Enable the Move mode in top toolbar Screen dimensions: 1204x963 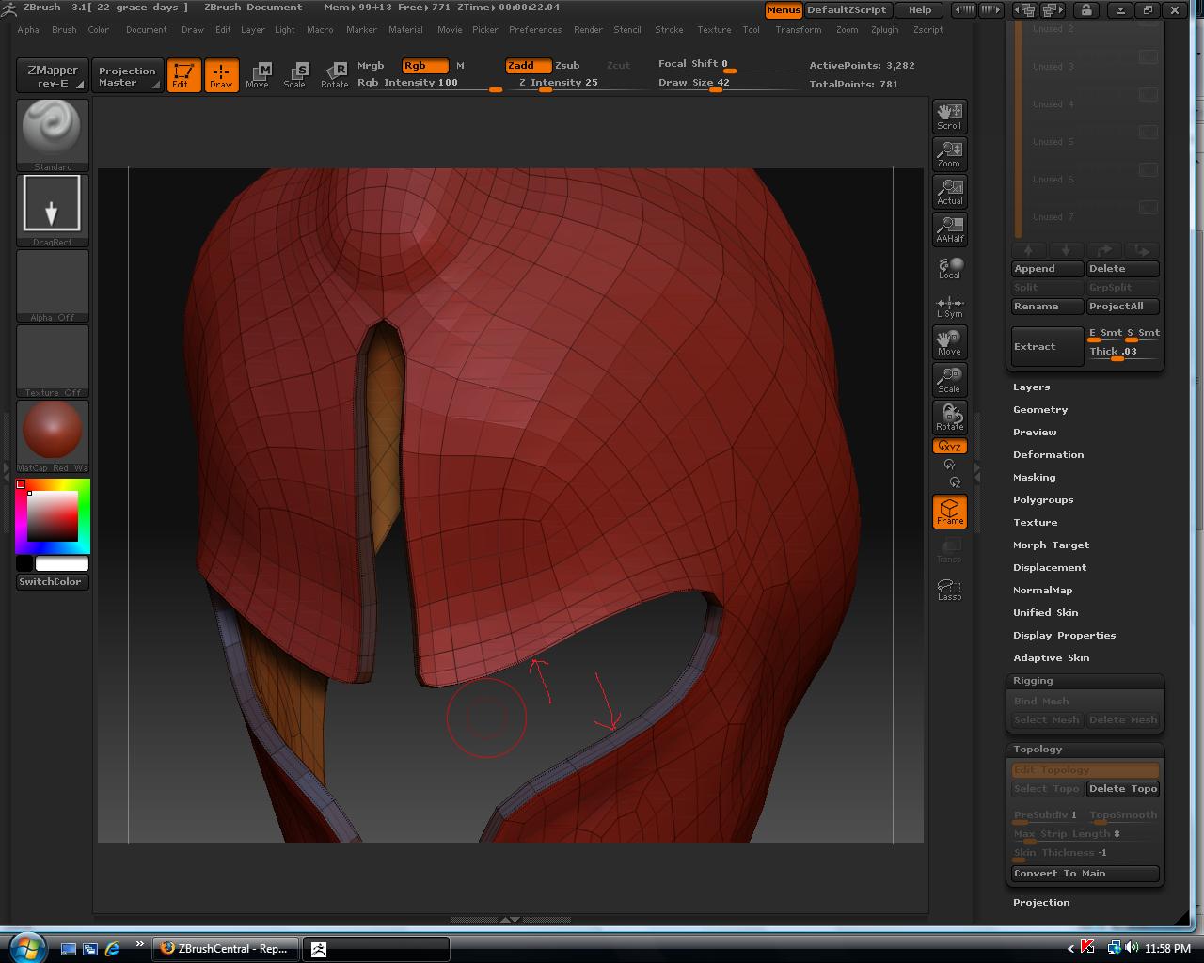pyautogui.click(x=257, y=75)
